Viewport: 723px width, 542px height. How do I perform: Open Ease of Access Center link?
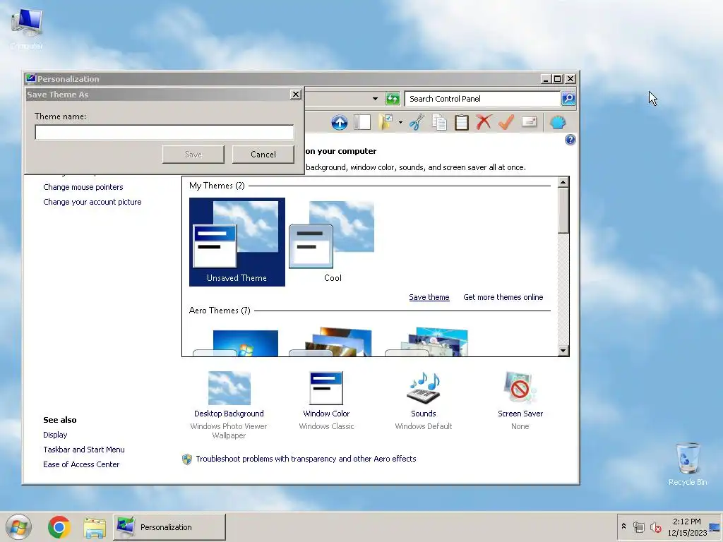[81, 464]
